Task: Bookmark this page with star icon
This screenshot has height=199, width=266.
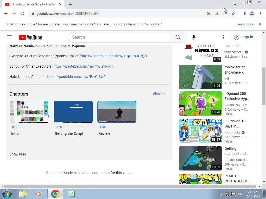Action: [x=233, y=13]
